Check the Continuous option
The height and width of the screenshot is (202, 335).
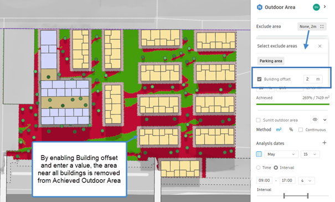click(301, 130)
